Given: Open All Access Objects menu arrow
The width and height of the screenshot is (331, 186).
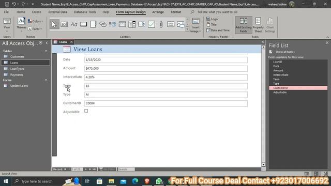Looking at the screenshot, I should [40, 43].
